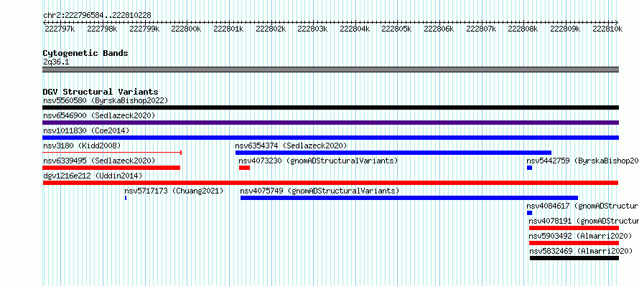Select the purple nsv6546900 variant bar

click(330, 123)
